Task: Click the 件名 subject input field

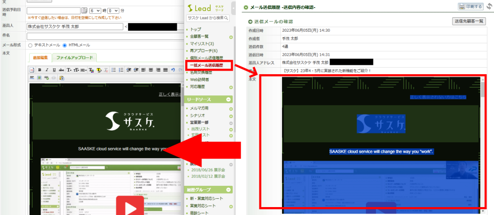Action: pos(99,36)
